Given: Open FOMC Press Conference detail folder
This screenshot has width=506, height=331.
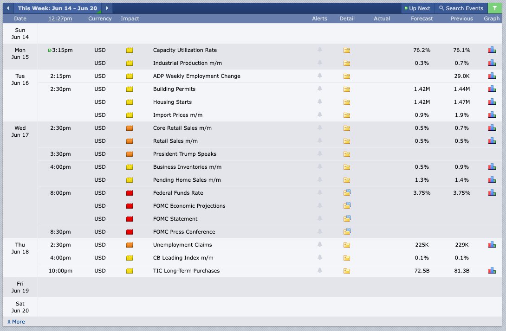Looking at the screenshot, I should (347, 231).
